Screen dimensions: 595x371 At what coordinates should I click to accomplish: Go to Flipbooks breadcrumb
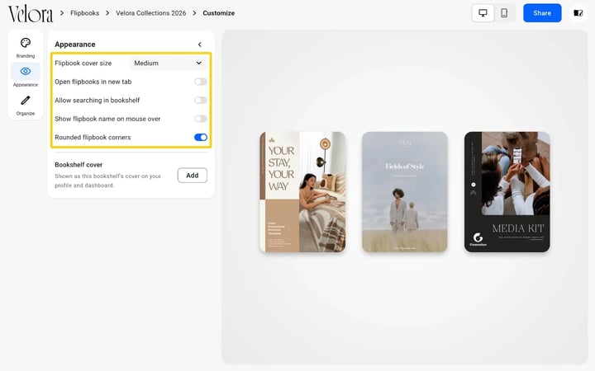coord(84,13)
